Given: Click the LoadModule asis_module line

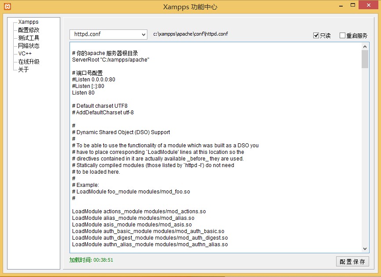Looking at the screenshot, I should (x=132, y=225).
